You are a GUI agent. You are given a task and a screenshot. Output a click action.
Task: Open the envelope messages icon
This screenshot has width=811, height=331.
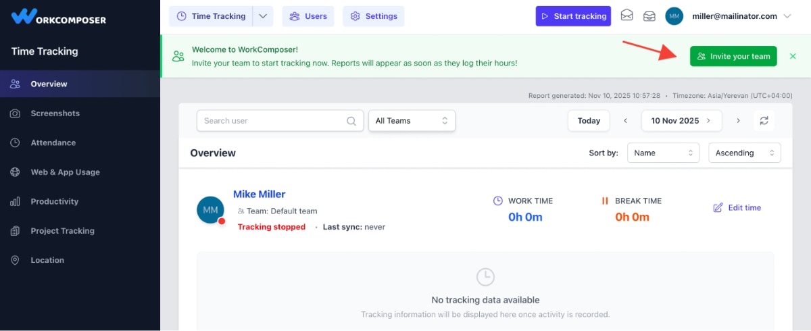pos(627,16)
